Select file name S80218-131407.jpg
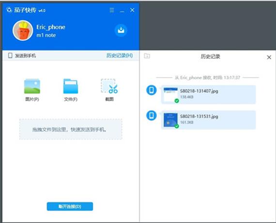The width and height of the screenshot is (276, 223). 199,91
